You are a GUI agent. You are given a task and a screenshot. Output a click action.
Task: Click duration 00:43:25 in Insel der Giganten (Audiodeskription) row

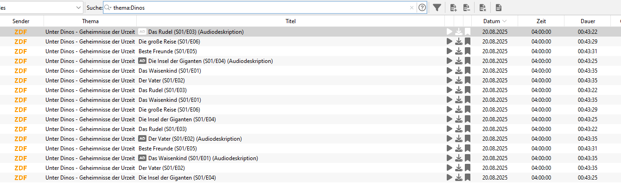(x=588, y=61)
